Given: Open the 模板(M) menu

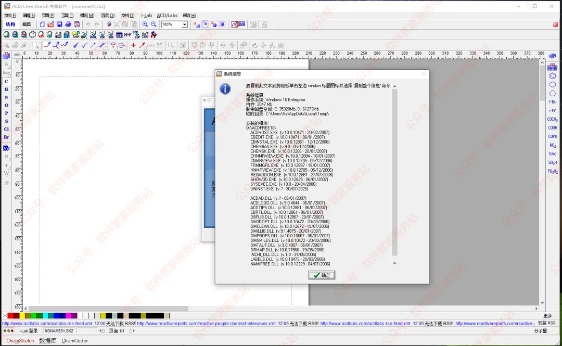Looking at the screenshot, I should pyautogui.click(x=87, y=16).
